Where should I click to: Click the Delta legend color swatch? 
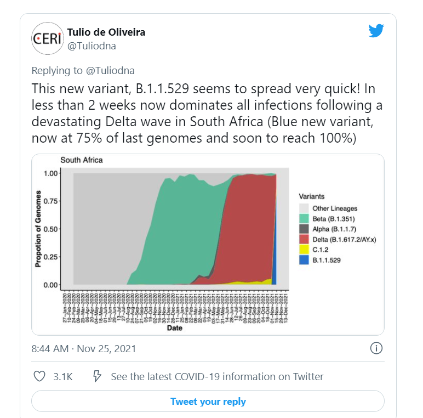coord(304,239)
